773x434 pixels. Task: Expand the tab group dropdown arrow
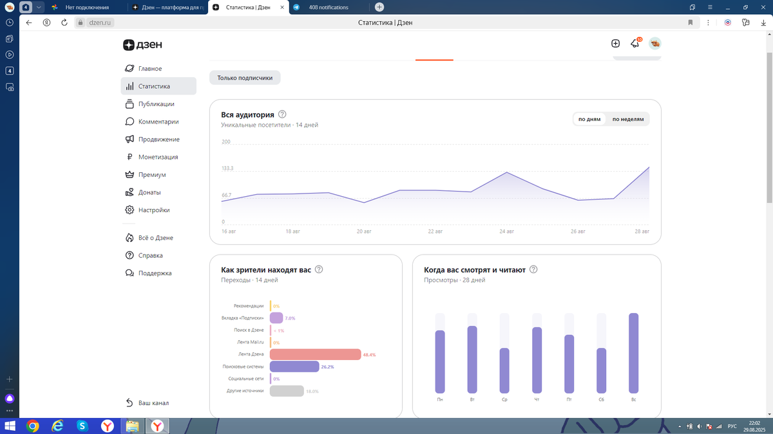pos(39,7)
